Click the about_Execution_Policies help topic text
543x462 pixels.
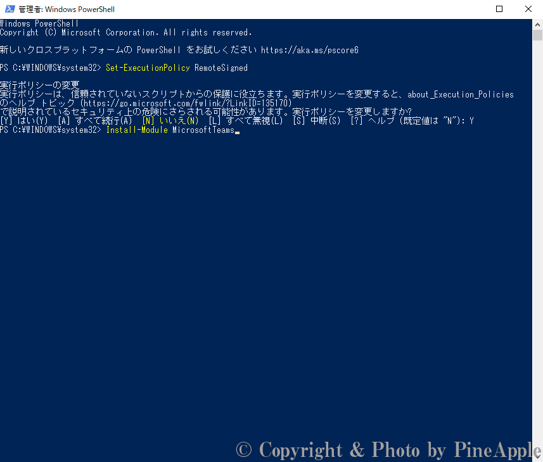point(460,94)
